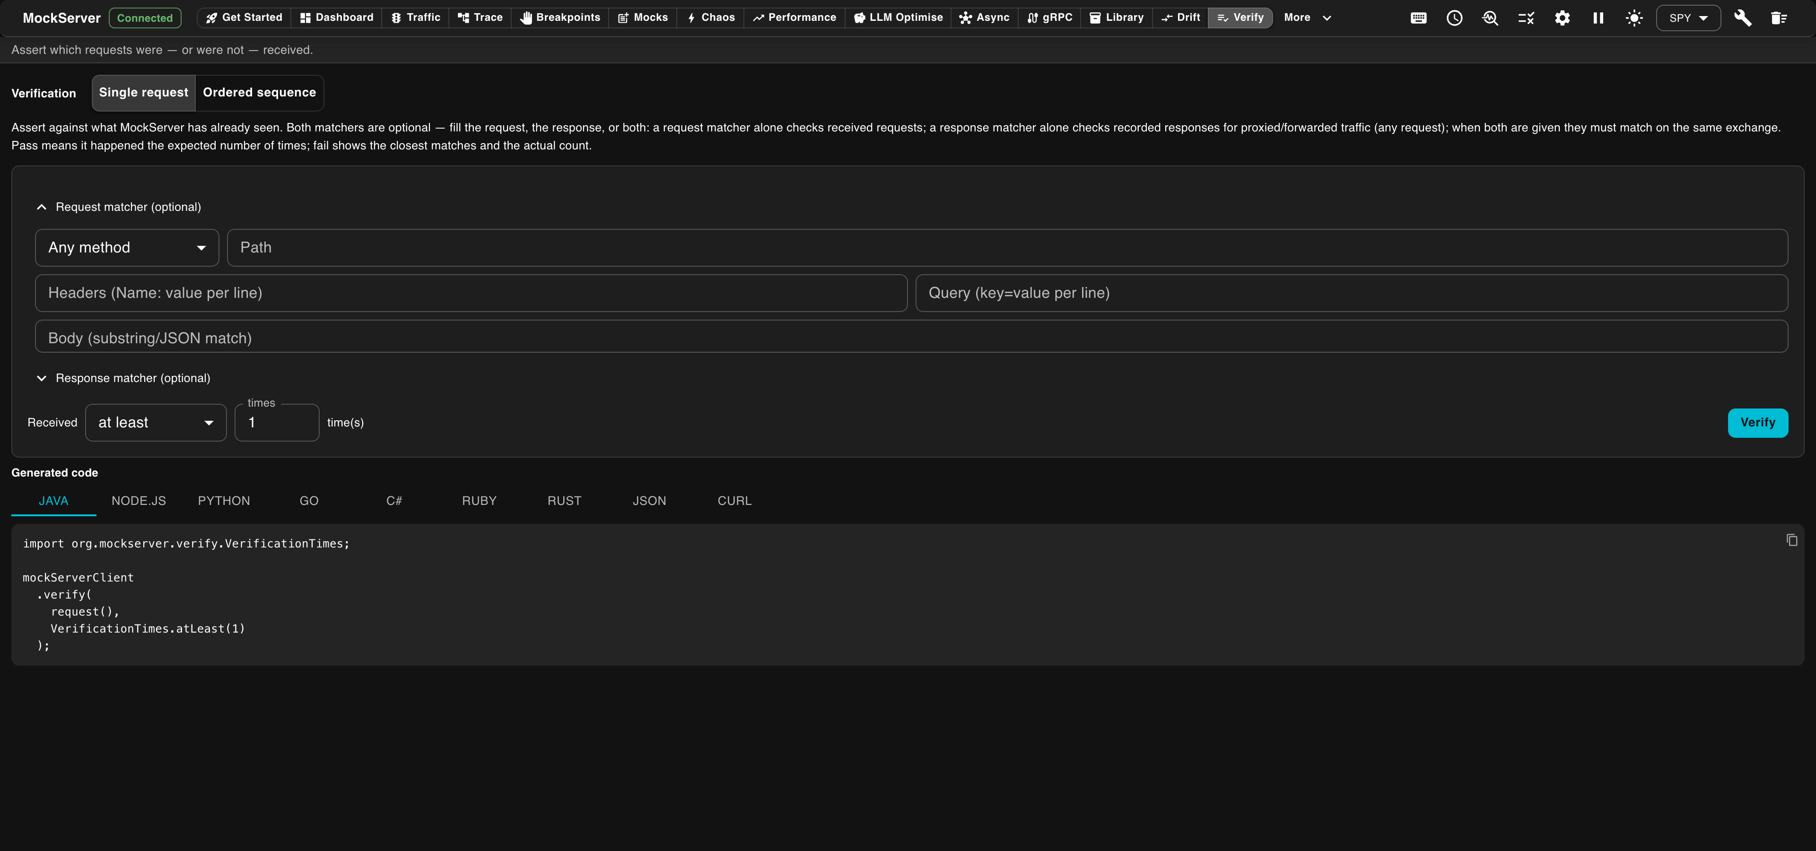Open the Chaos page
Image resolution: width=1816 pixels, height=851 pixels.
(711, 17)
